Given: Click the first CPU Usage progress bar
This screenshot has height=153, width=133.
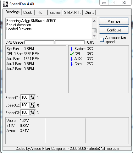Looking at the screenshot, I should tap(39, 42).
